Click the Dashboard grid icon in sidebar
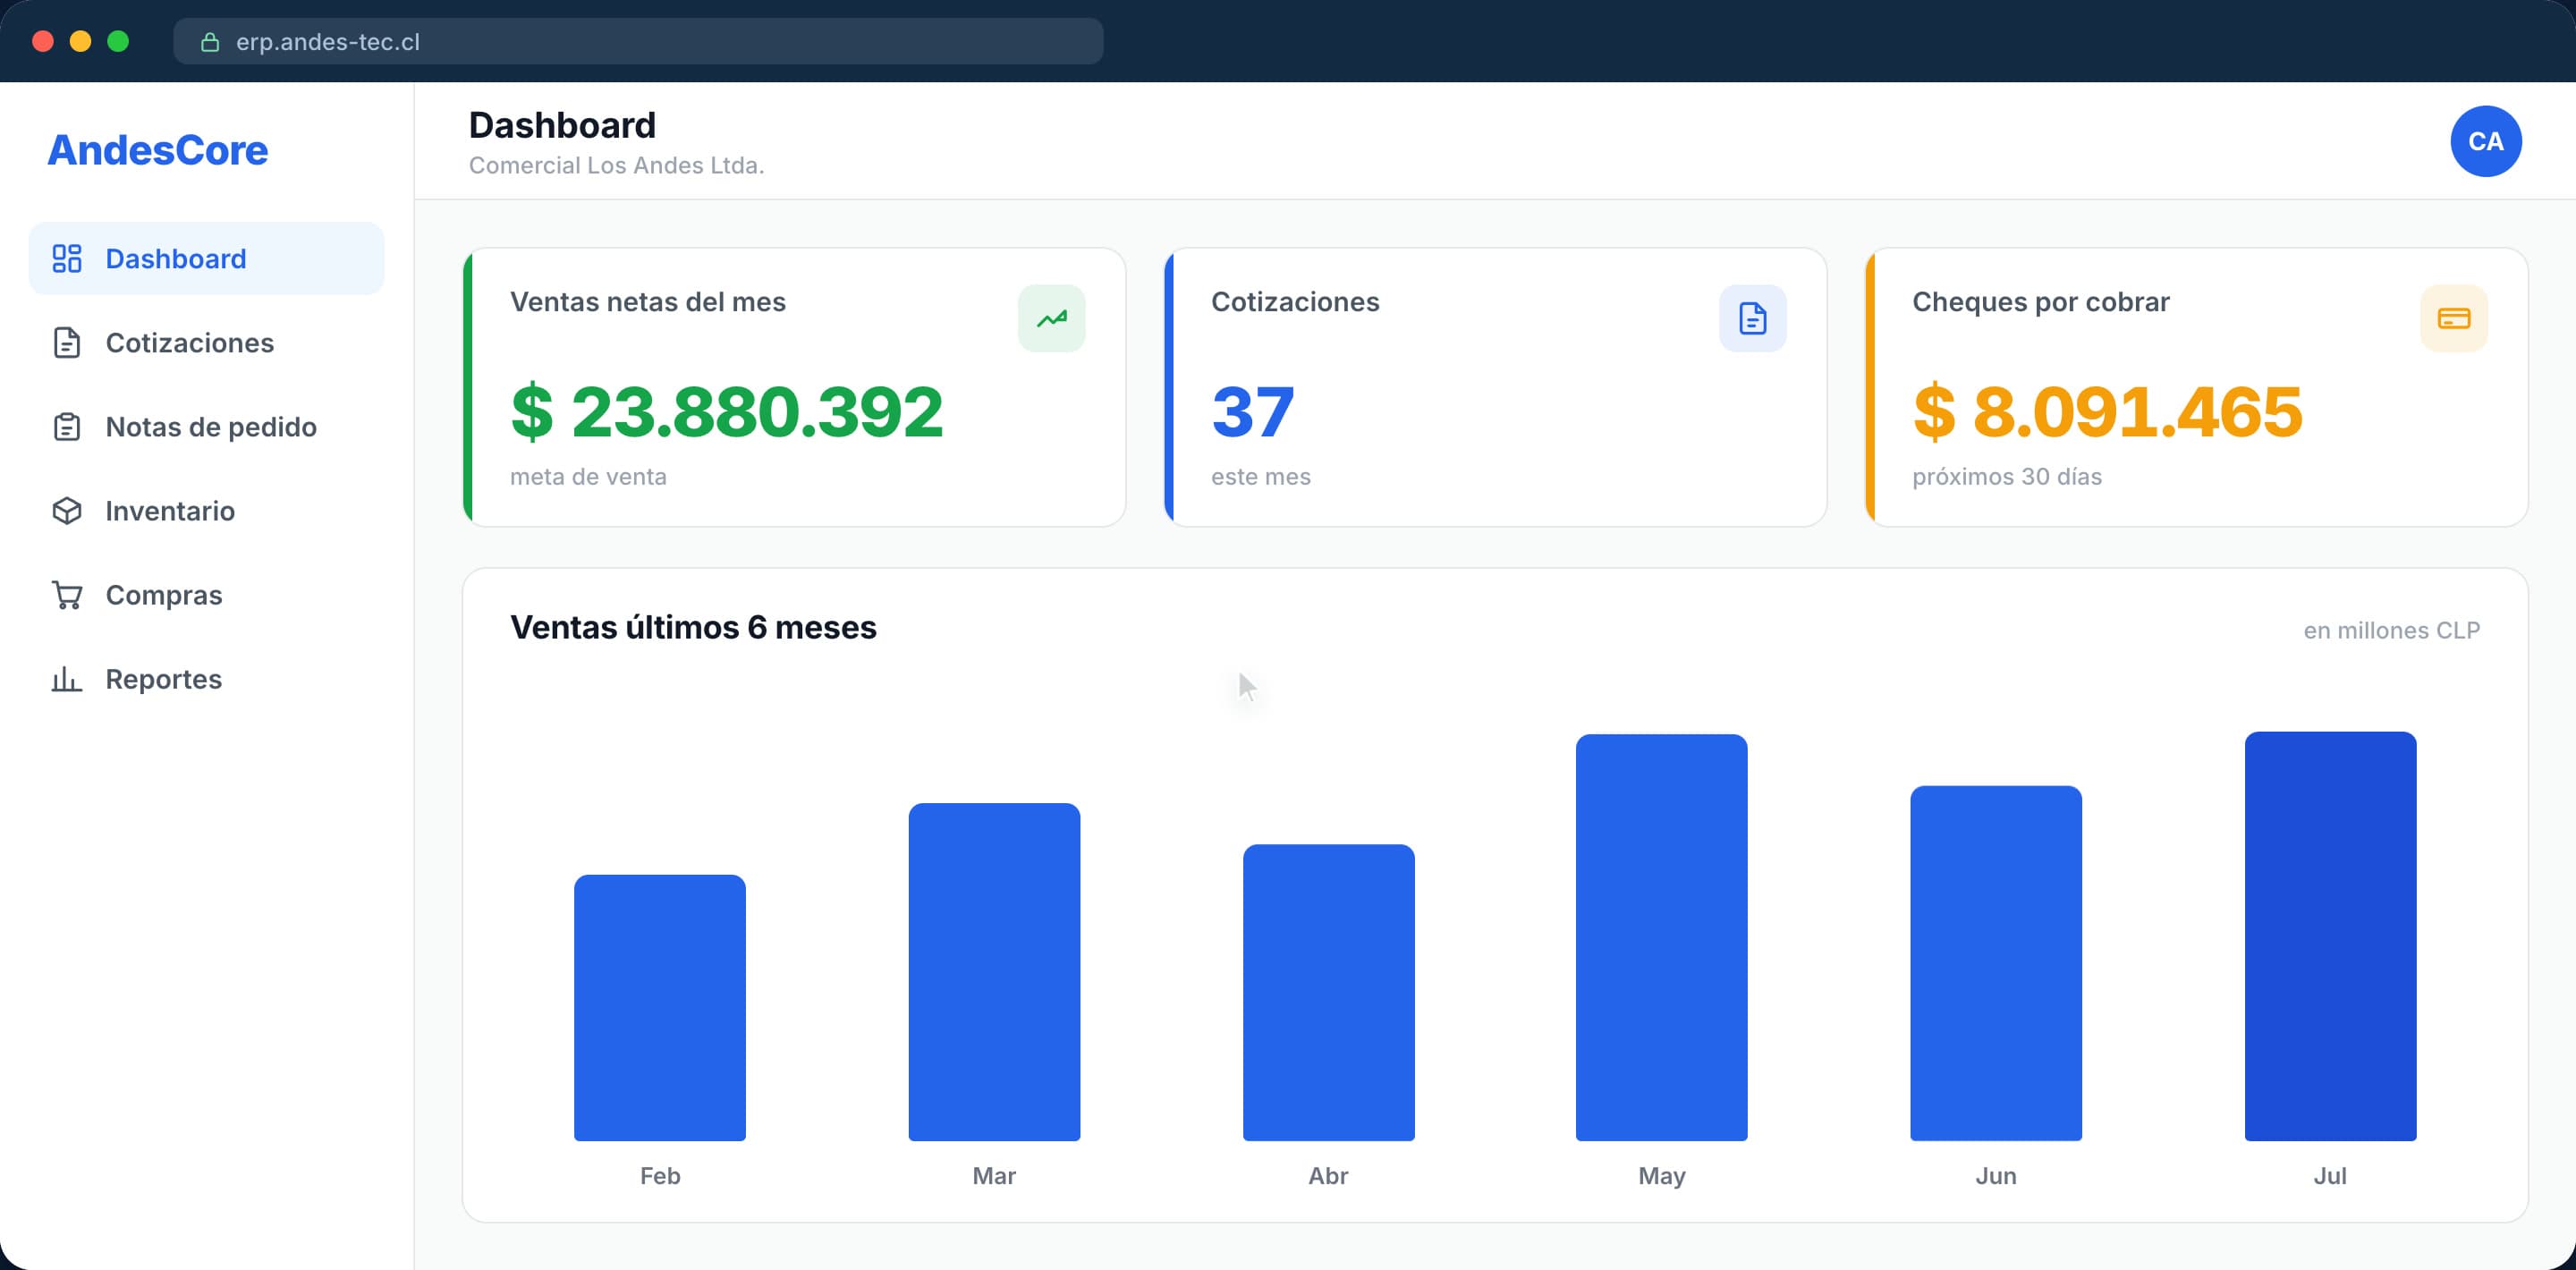Image resolution: width=2576 pixels, height=1270 pixels. coord(66,258)
